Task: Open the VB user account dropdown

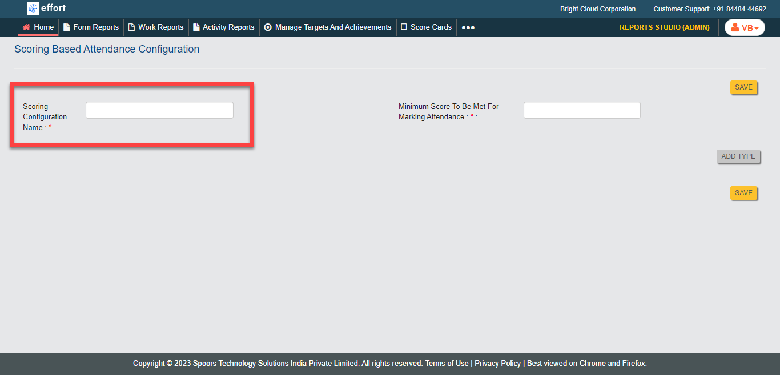Action: coord(744,27)
